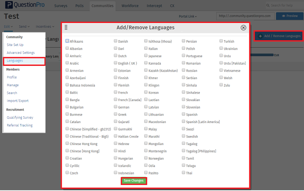Toggle the Indonesian checkbox
The image size is (304, 191).
coord(116,172)
